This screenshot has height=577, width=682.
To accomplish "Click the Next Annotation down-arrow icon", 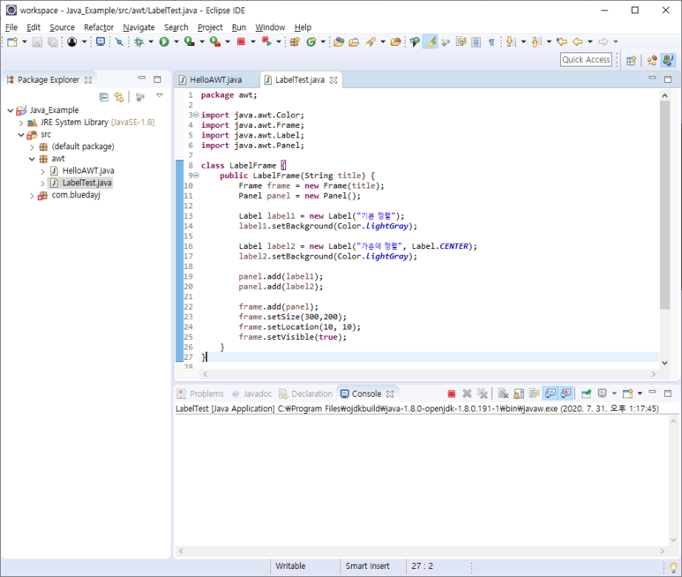I will tap(511, 41).
